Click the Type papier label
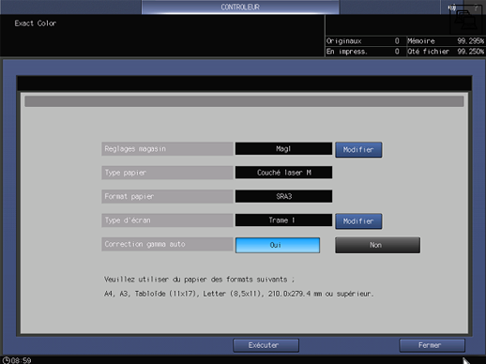 (x=167, y=173)
